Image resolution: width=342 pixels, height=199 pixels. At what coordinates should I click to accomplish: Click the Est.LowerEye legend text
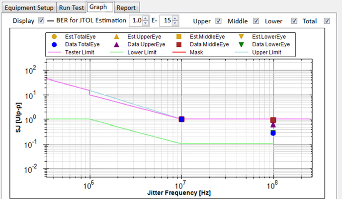[x=269, y=37]
